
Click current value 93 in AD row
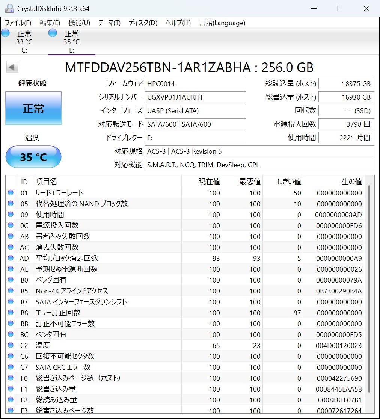216,259
